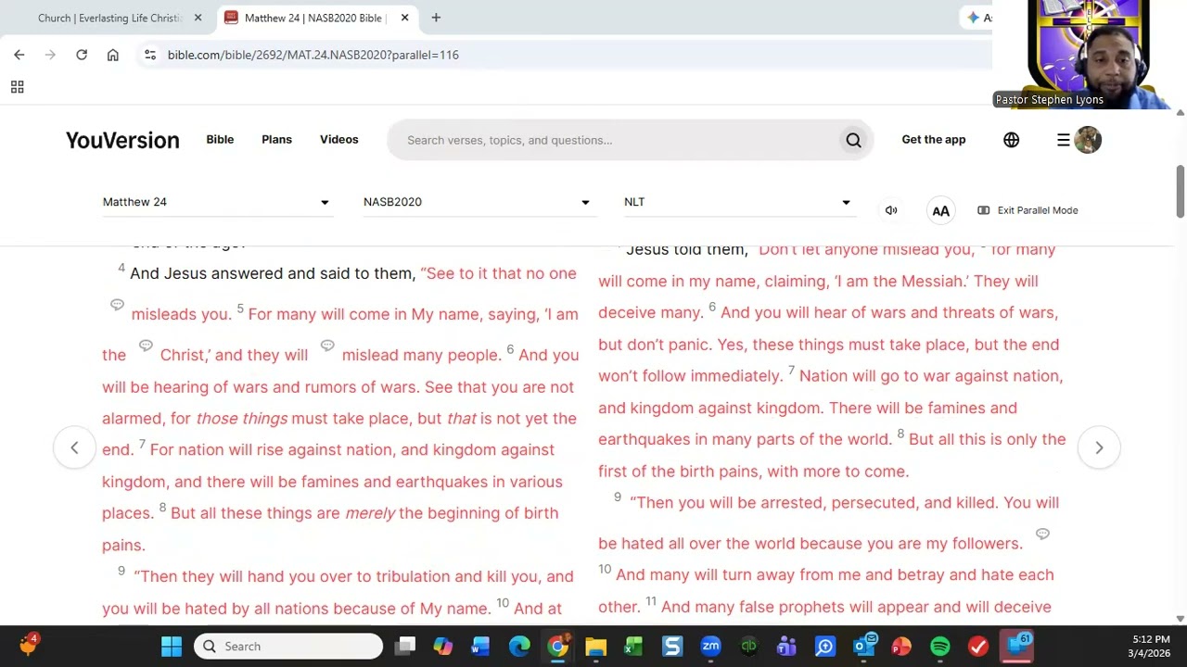Go back with the browser back arrow
This screenshot has width=1187, height=667.
[19, 55]
